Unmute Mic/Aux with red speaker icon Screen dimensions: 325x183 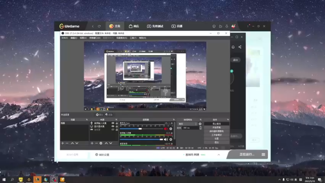[x=166, y=129]
